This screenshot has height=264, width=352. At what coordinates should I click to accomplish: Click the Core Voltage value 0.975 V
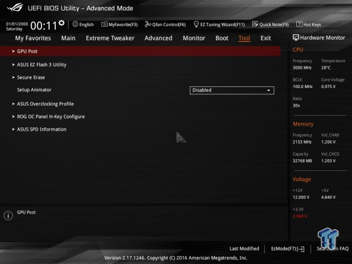328,86
